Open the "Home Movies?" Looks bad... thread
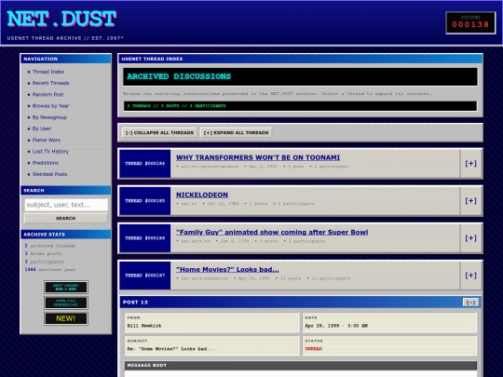This screenshot has width=503, height=377. [227, 269]
